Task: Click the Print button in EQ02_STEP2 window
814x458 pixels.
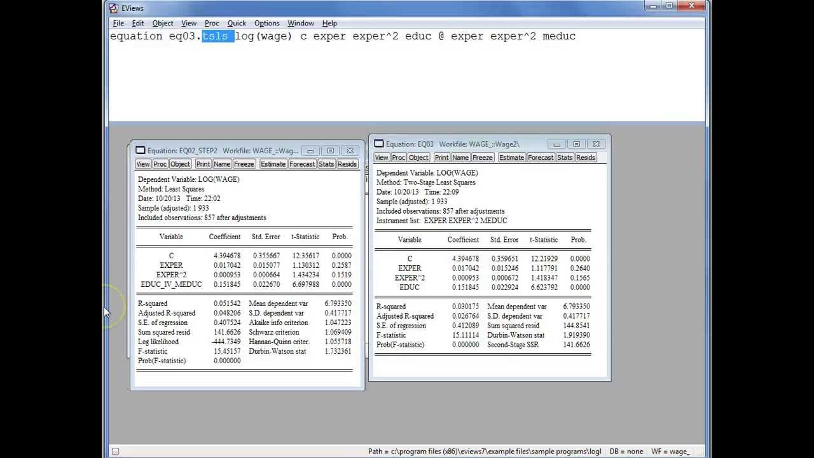Action: tap(203, 164)
